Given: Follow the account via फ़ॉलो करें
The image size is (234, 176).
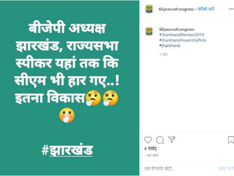Looking at the screenshot, I should pos(206,9).
